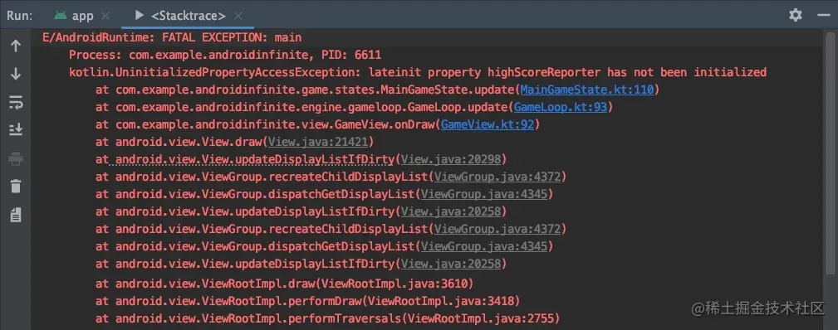Click the ViewRootImpl.performTraversals stack line
Image resolution: width=838 pixels, height=330 pixels.
[x=327, y=318]
